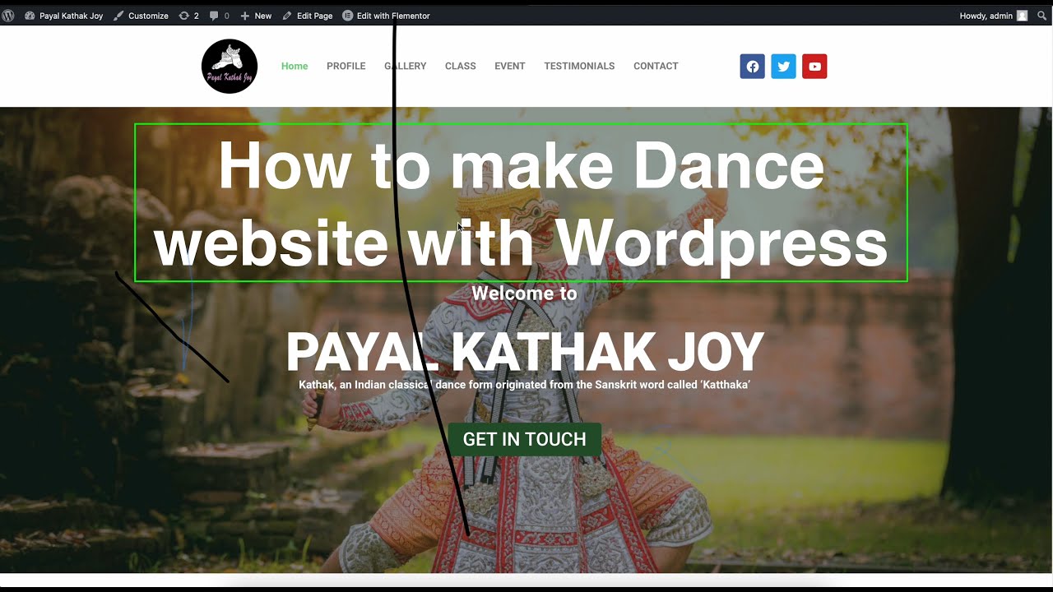Viewport: 1053px width, 592px height.
Task: Click the 'Welcome to' hero text
Action: coord(525,294)
